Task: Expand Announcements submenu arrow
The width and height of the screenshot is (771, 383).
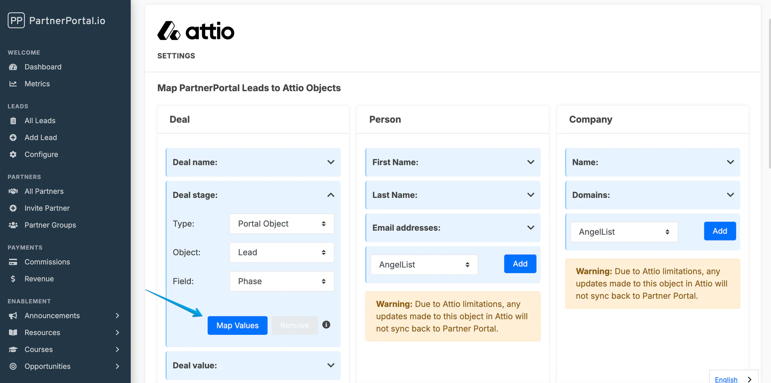Action: pyautogui.click(x=118, y=316)
